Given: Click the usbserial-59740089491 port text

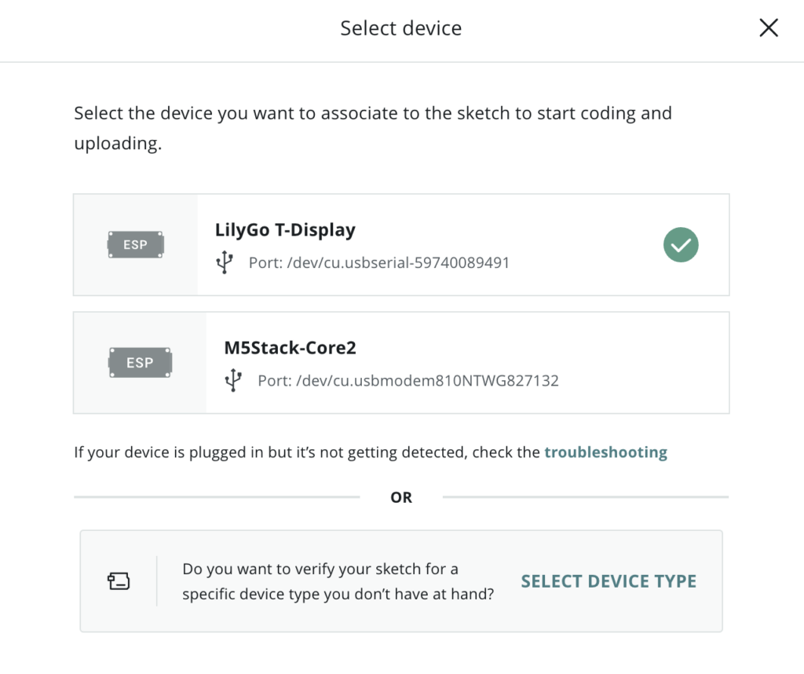Looking at the screenshot, I should (379, 262).
